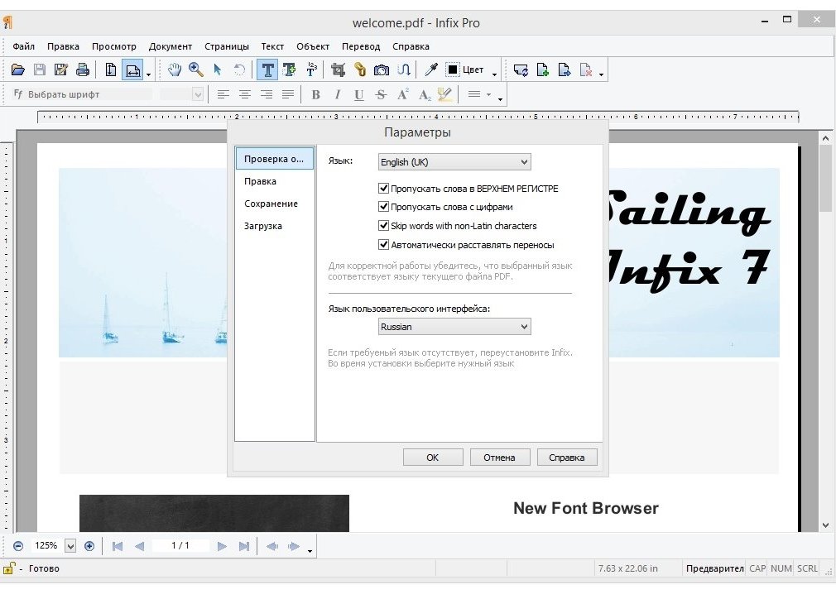The image size is (836, 599).
Task: Open the Язык English (UK) dropdown
Action: pyautogui.click(x=454, y=162)
